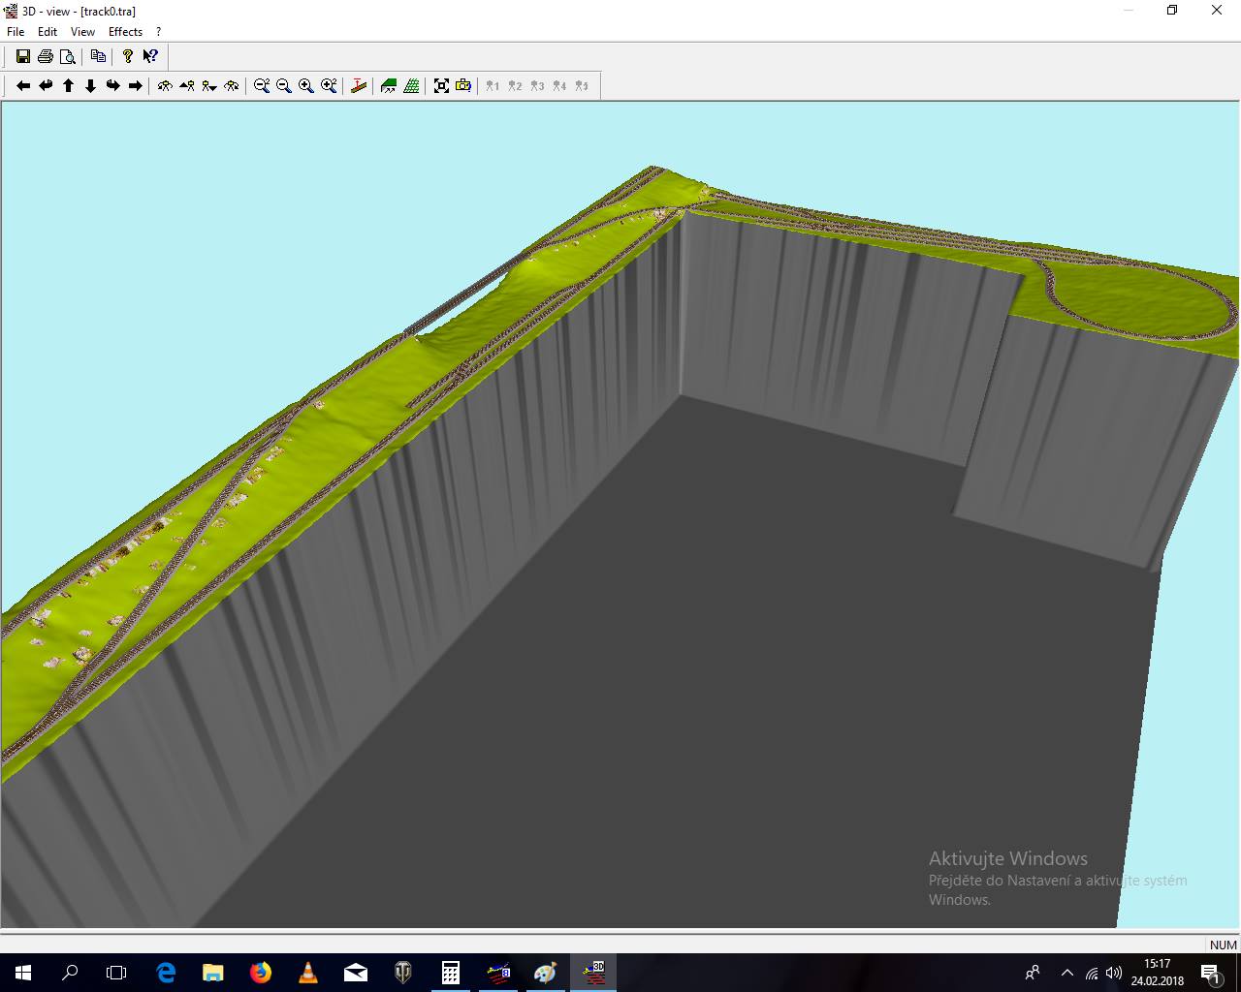Viewport: 1241px width, 992px height.
Task: Click the Save icon in the toolbar
Action: 23,56
